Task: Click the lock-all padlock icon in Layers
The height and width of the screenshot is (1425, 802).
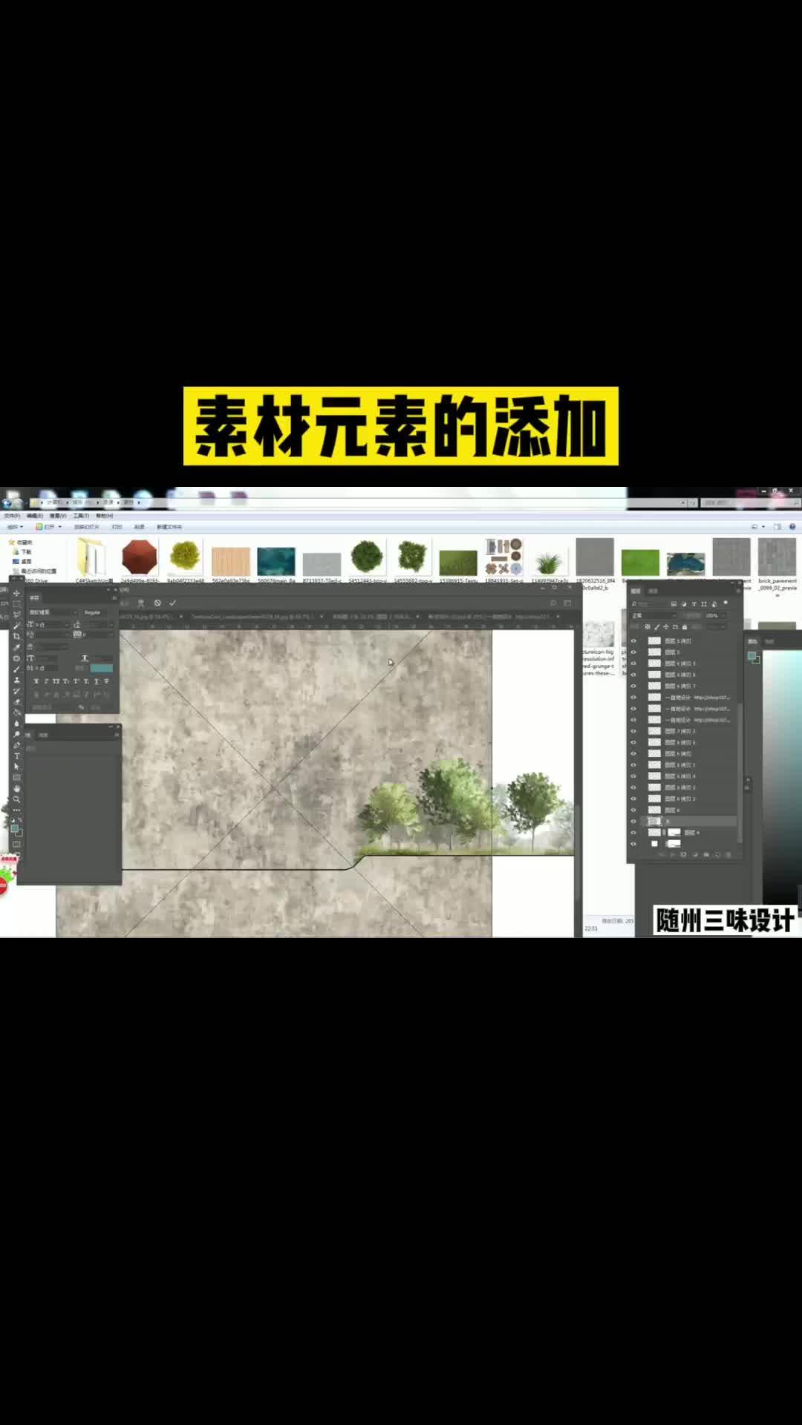Action: point(685,627)
